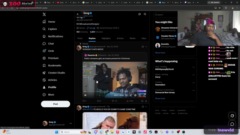Share the pinned post
This screenshot has width=240, height=135.
[146, 101]
